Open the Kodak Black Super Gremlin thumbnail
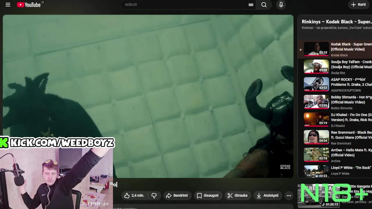372x209 pixels. pos(316,49)
